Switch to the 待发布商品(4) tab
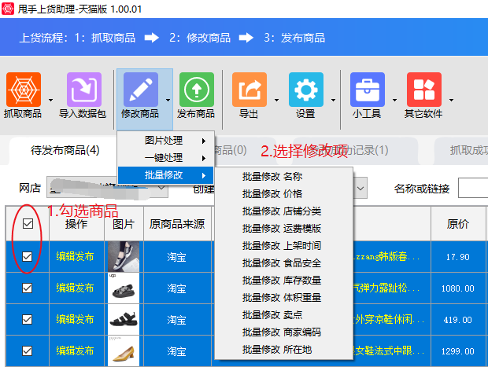 coord(65,150)
